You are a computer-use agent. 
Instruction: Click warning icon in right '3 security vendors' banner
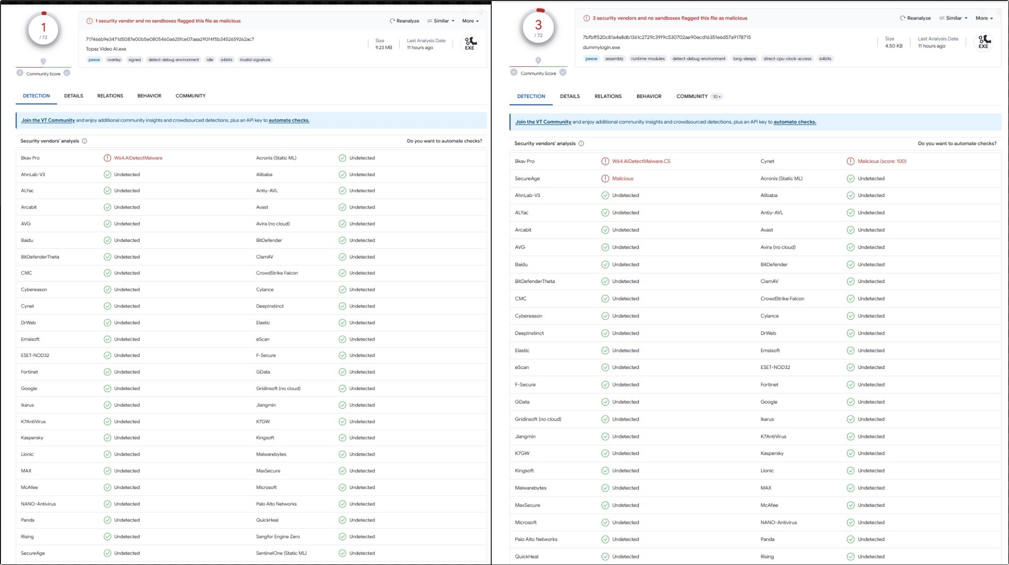point(586,18)
